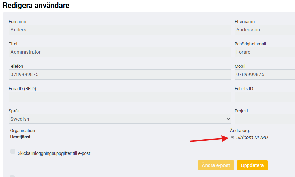The width and height of the screenshot is (295, 177).
Task: Click the Ändra e-post button
Action: (x=216, y=165)
